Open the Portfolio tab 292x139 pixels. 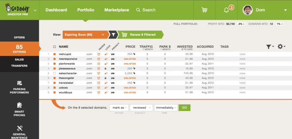coord(86,10)
